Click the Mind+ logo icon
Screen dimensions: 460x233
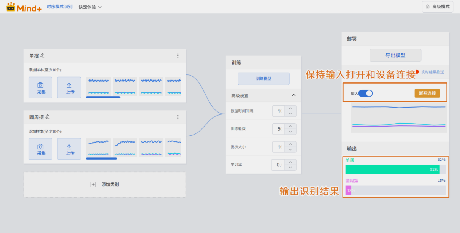coord(11,7)
